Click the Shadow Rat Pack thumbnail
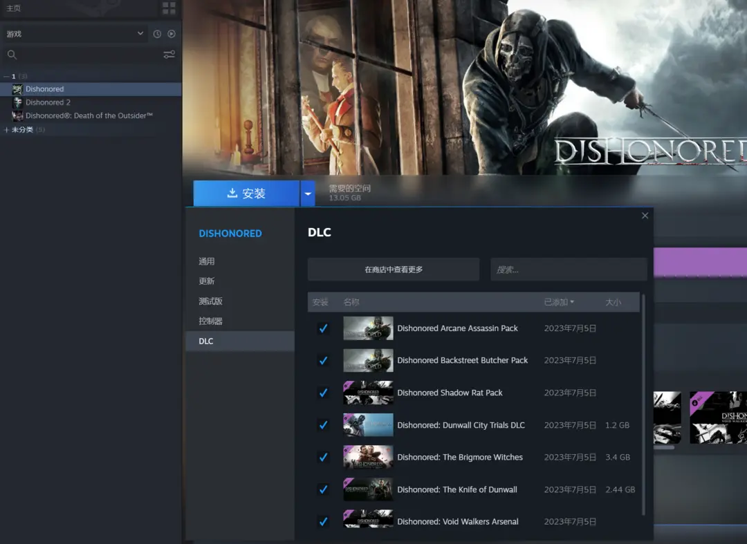The width and height of the screenshot is (747, 544). [x=368, y=393]
